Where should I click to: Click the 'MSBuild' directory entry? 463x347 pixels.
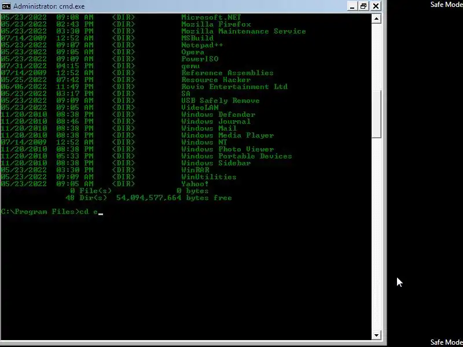pyautogui.click(x=197, y=38)
